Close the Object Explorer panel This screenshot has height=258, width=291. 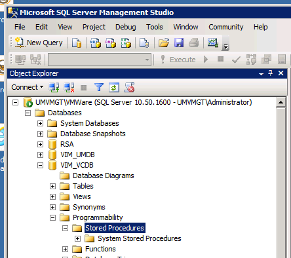click(x=281, y=73)
